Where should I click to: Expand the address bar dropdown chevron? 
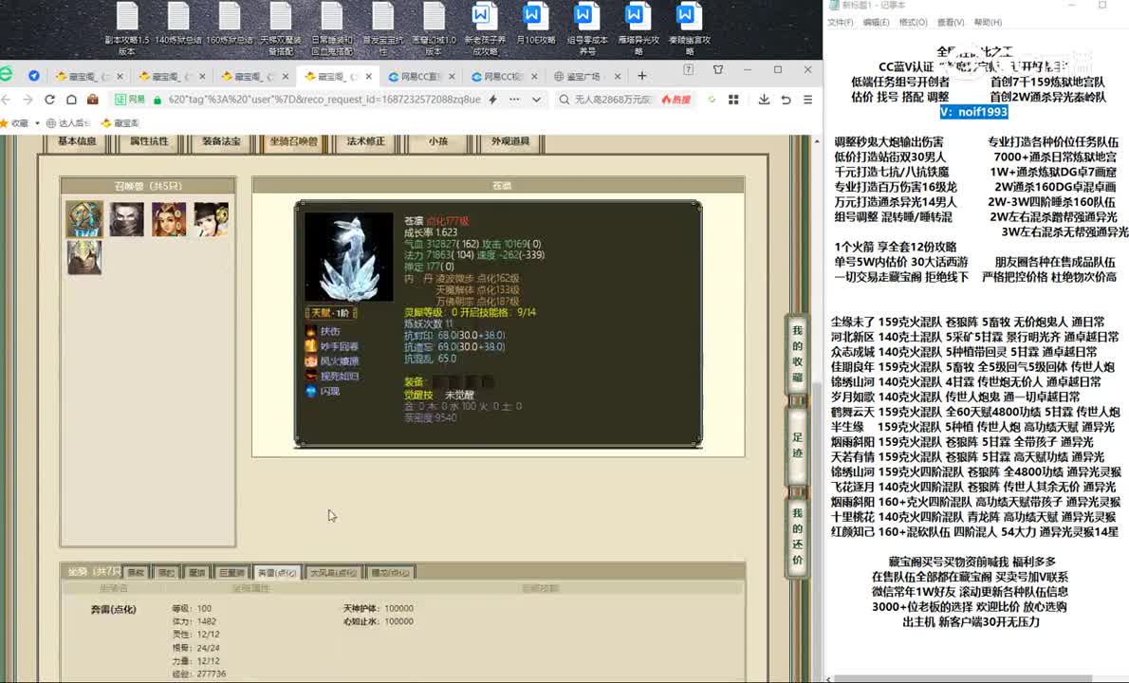click(536, 100)
